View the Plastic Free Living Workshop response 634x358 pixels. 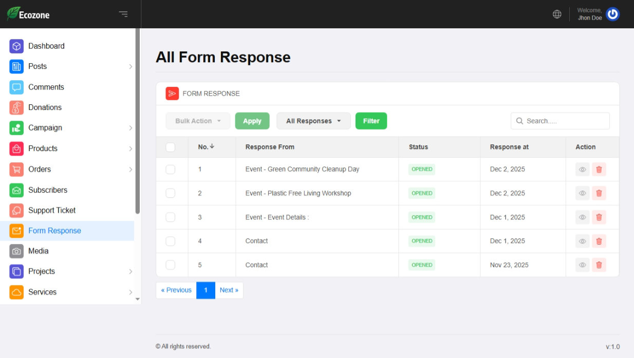(x=582, y=194)
